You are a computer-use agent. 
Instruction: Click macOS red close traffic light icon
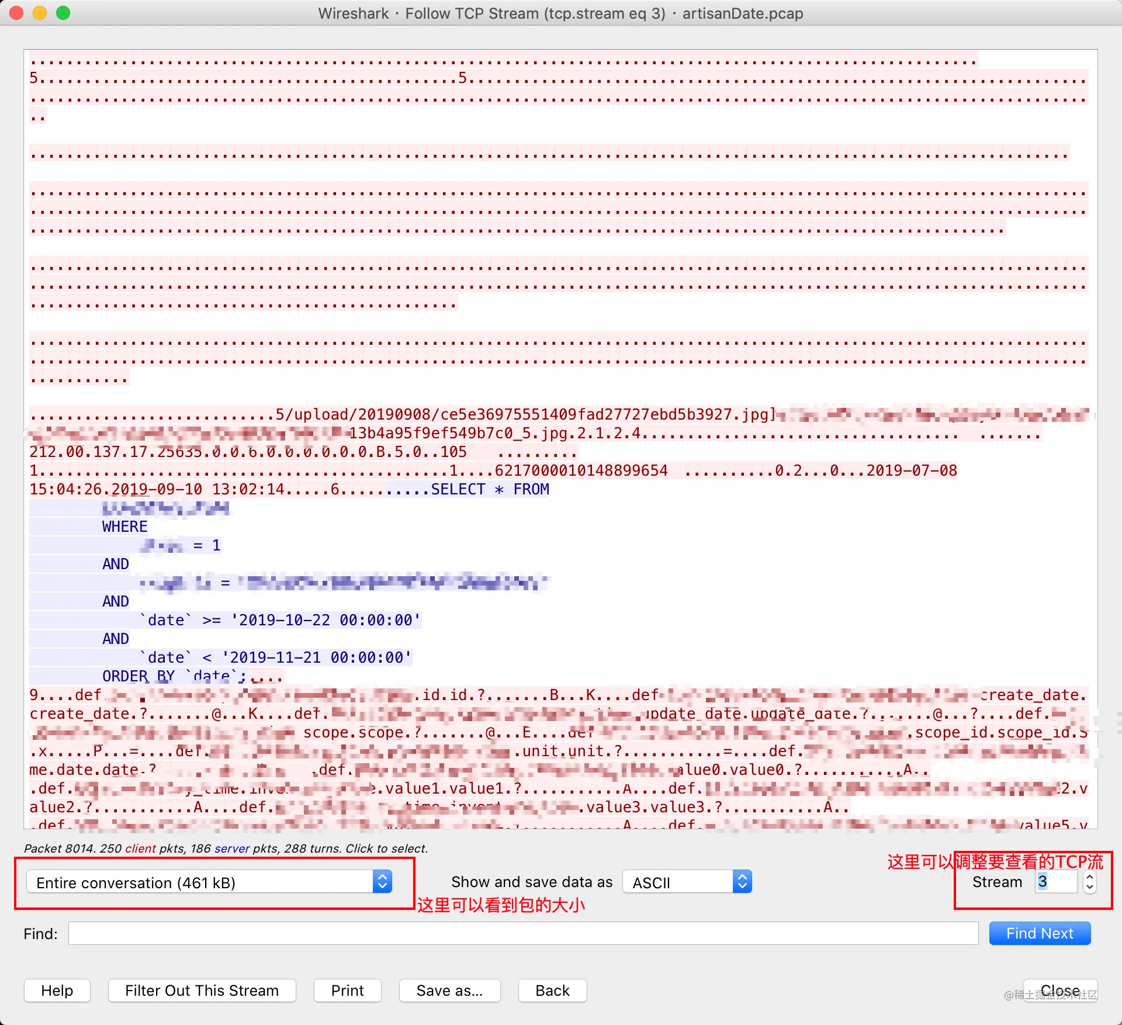pyautogui.click(x=18, y=16)
